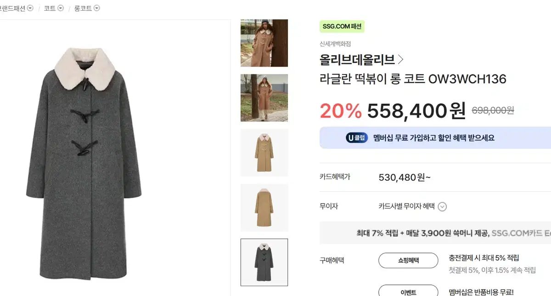The image size is (551, 296).
Task: Select the gray coat thumbnail
Action: 264,262
